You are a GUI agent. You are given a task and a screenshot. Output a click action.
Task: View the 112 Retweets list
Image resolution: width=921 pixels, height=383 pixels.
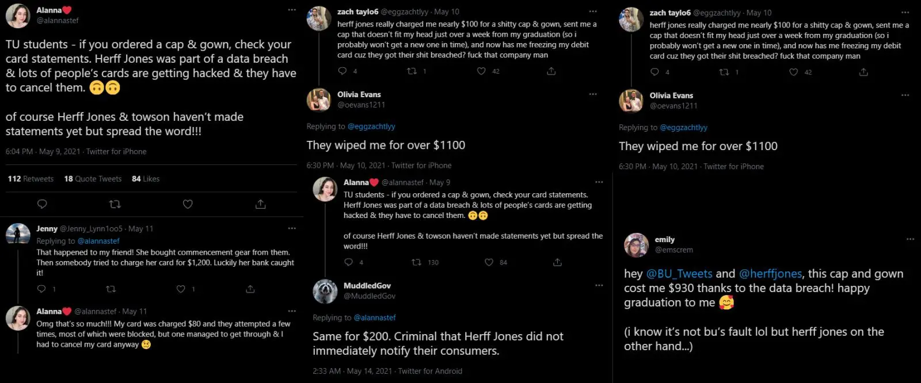[31, 179]
